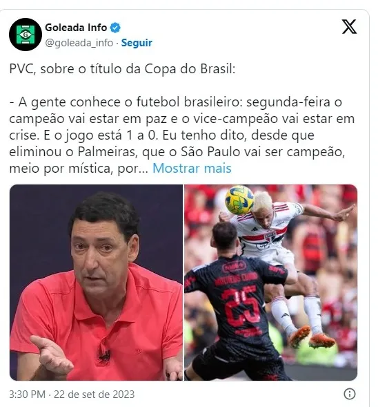Open the X logo link
Viewport: 378px width, 407px height.
point(349,26)
